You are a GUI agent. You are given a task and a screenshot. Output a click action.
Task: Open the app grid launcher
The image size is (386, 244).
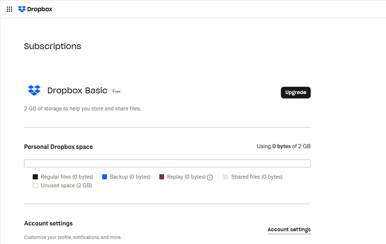point(9,9)
